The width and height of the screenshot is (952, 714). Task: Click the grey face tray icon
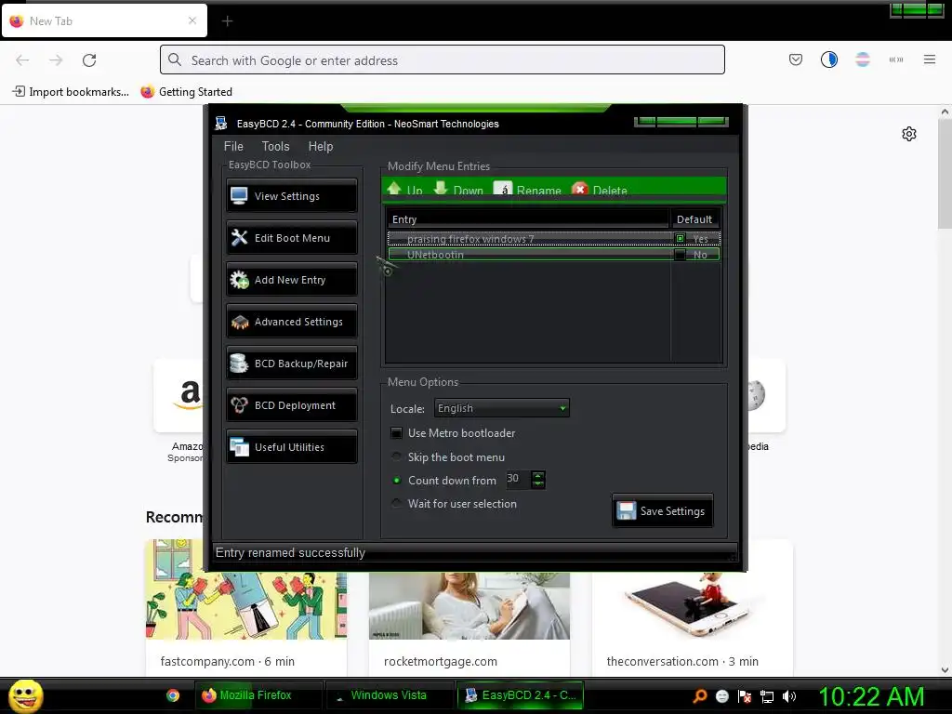click(x=721, y=696)
